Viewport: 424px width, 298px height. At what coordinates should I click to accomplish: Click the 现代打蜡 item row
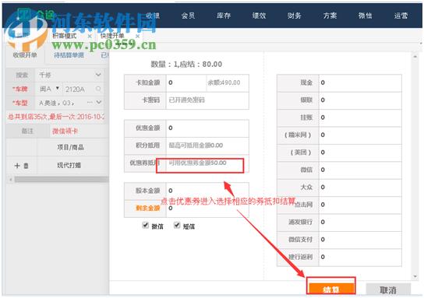[x=58, y=166]
